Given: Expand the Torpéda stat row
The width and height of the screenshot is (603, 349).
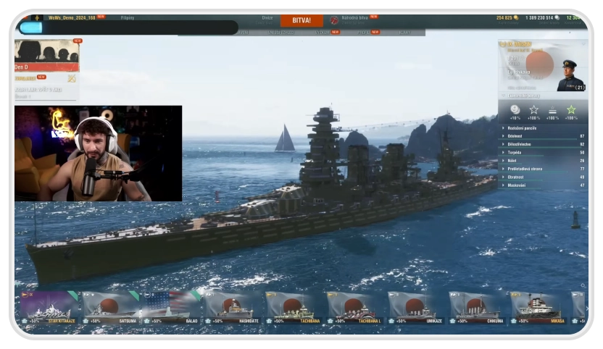Looking at the screenshot, I should [x=543, y=153].
